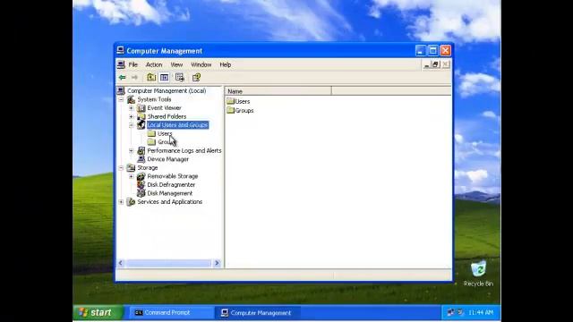Open the View menu
Image resolution: width=573 pixels, height=322 pixels.
[176, 64]
